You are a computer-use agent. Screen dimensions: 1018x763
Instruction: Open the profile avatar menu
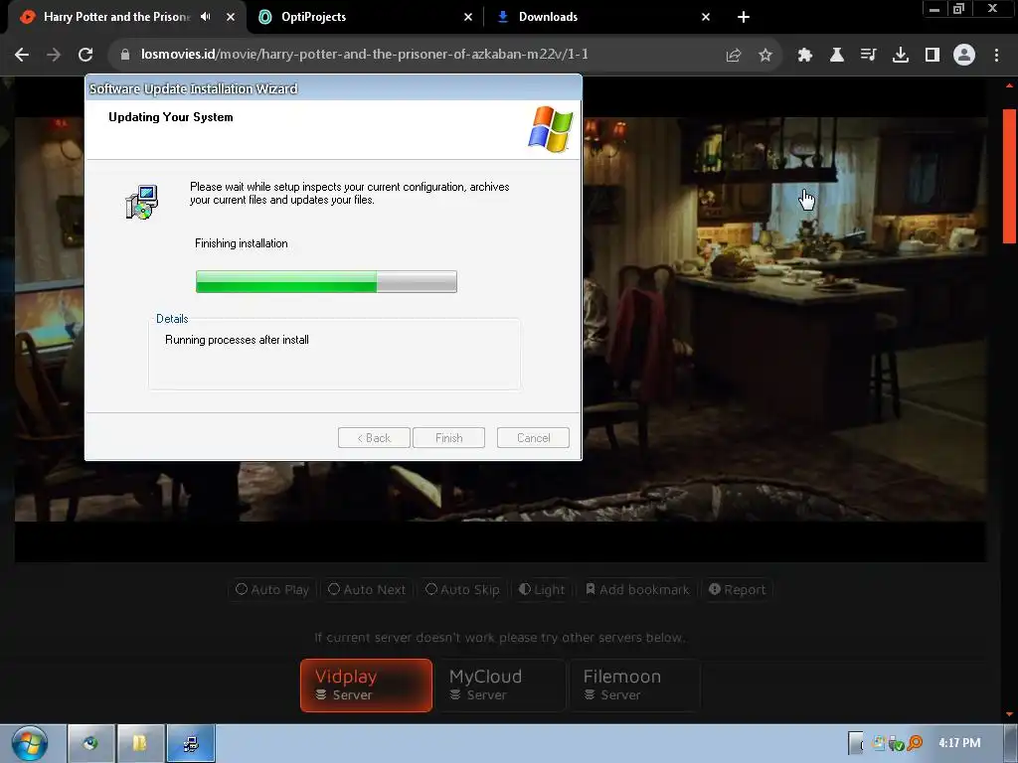(964, 55)
